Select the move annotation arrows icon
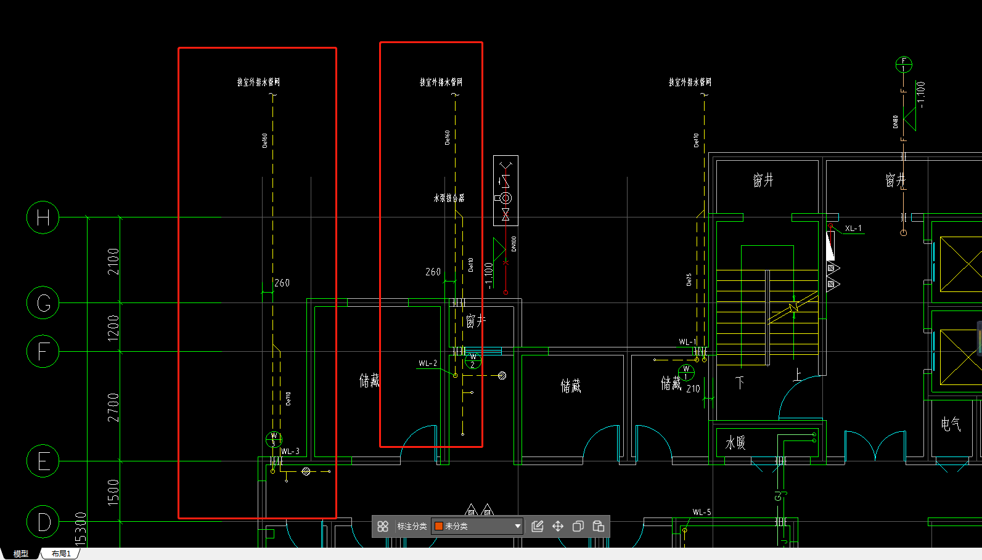 pos(558,526)
